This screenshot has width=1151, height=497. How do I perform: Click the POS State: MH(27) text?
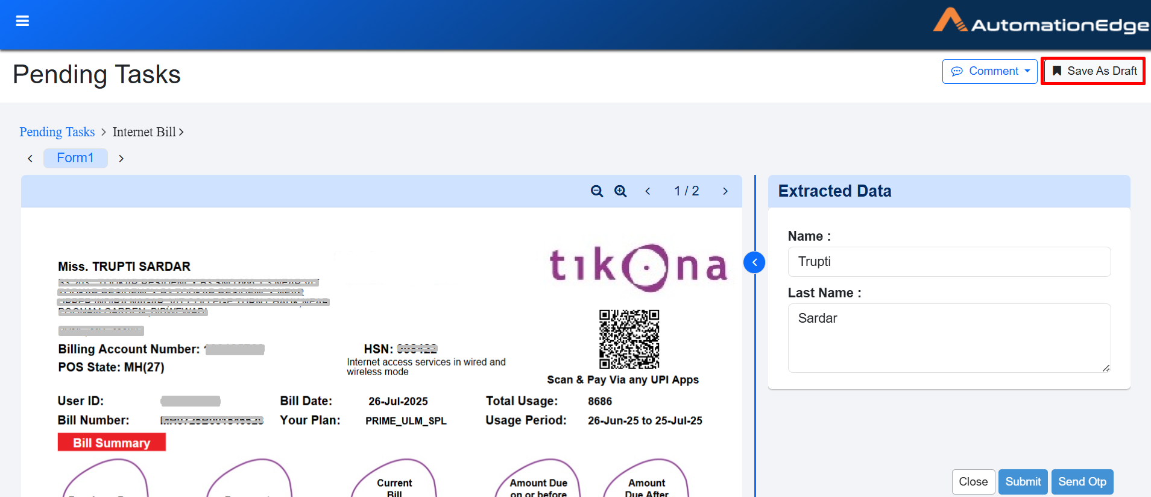click(x=111, y=367)
